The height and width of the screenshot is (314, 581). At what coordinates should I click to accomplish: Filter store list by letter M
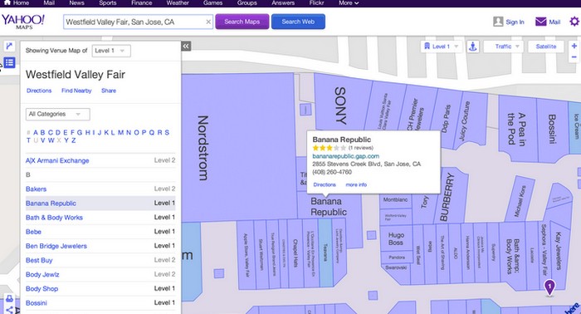(120, 132)
